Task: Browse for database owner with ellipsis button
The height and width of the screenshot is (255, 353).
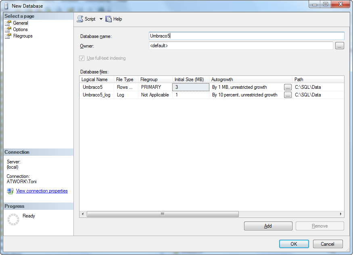Action: click(340, 46)
